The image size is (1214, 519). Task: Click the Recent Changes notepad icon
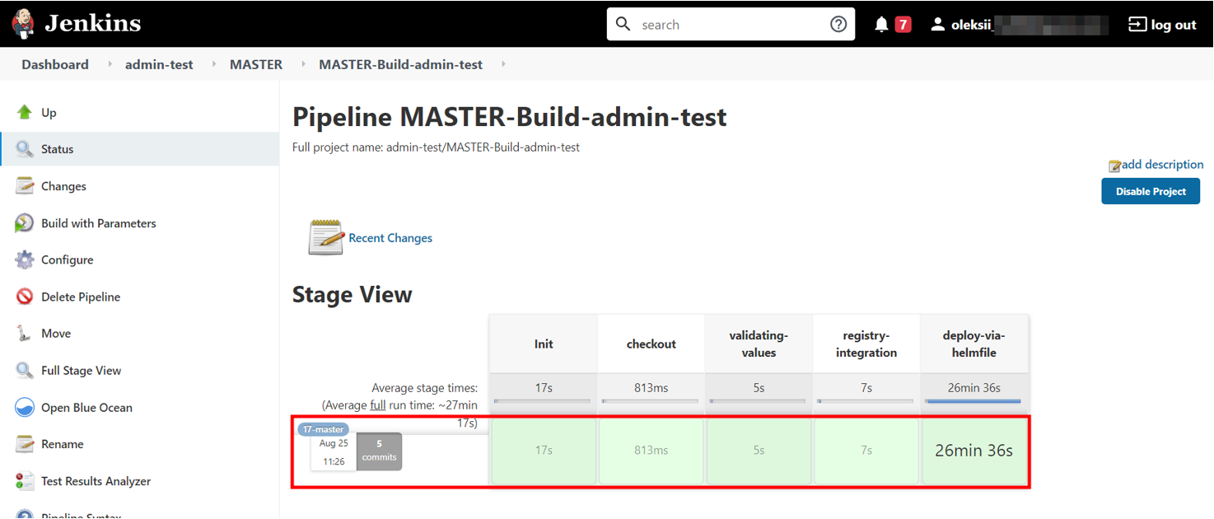pyautogui.click(x=326, y=237)
